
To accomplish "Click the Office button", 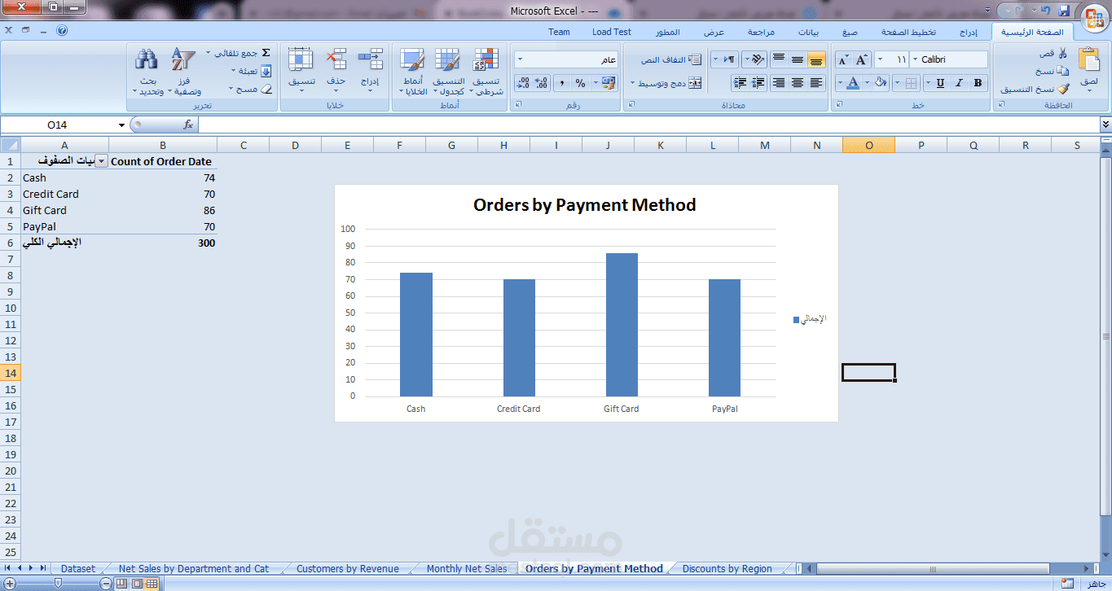I will point(1094,16).
